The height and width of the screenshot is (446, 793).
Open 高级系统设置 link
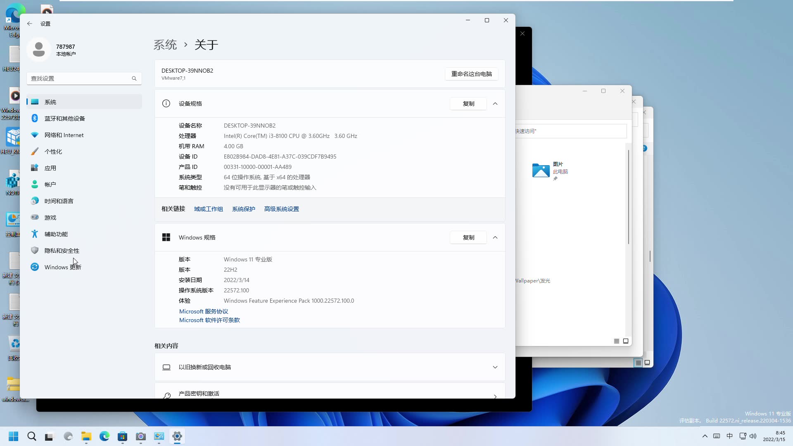(x=282, y=209)
